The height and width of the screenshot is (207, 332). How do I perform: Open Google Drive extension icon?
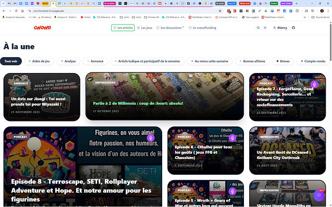(x=266, y=11)
